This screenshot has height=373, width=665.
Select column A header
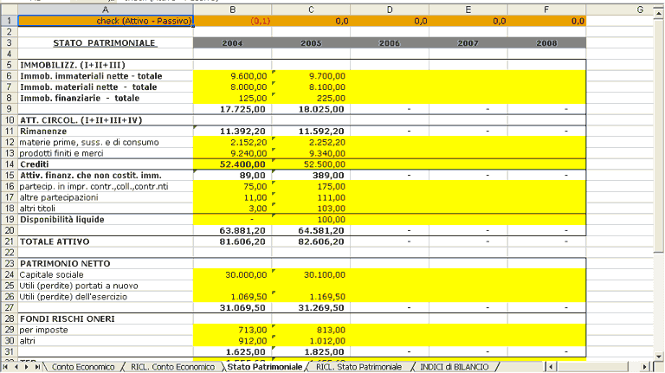(105, 10)
